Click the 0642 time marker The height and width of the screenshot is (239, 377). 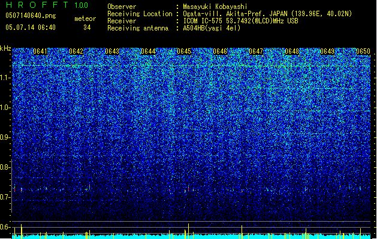click(76, 51)
